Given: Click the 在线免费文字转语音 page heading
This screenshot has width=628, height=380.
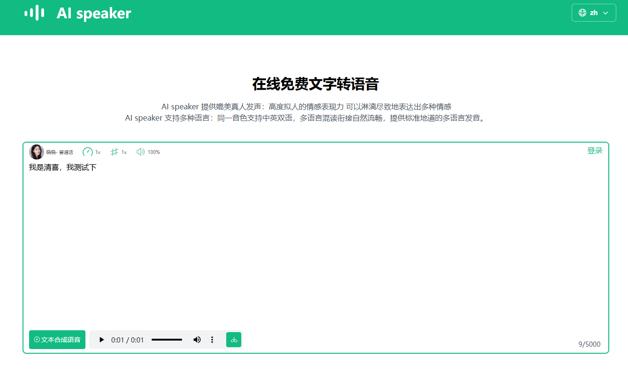Looking at the screenshot, I should (x=314, y=84).
